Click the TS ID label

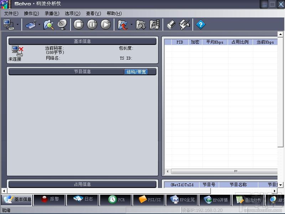point(126,58)
